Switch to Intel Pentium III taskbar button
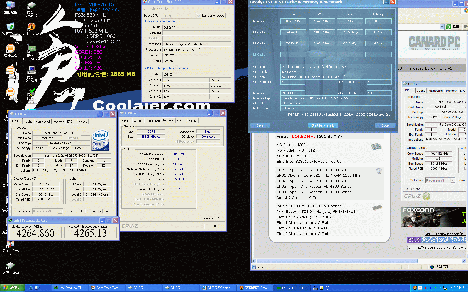Screen dimensions: 468x292 click(70, 288)
